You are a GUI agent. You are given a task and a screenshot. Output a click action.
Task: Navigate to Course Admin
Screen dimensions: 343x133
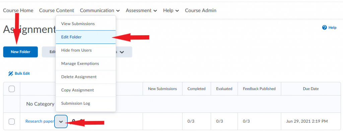pos(201,10)
